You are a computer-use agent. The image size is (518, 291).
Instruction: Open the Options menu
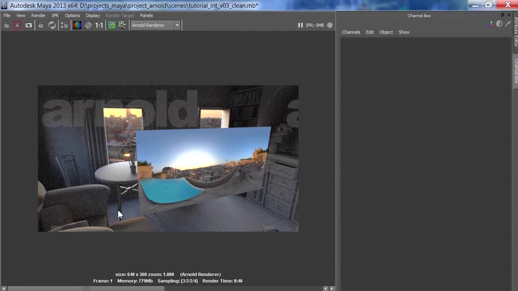(x=72, y=16)
